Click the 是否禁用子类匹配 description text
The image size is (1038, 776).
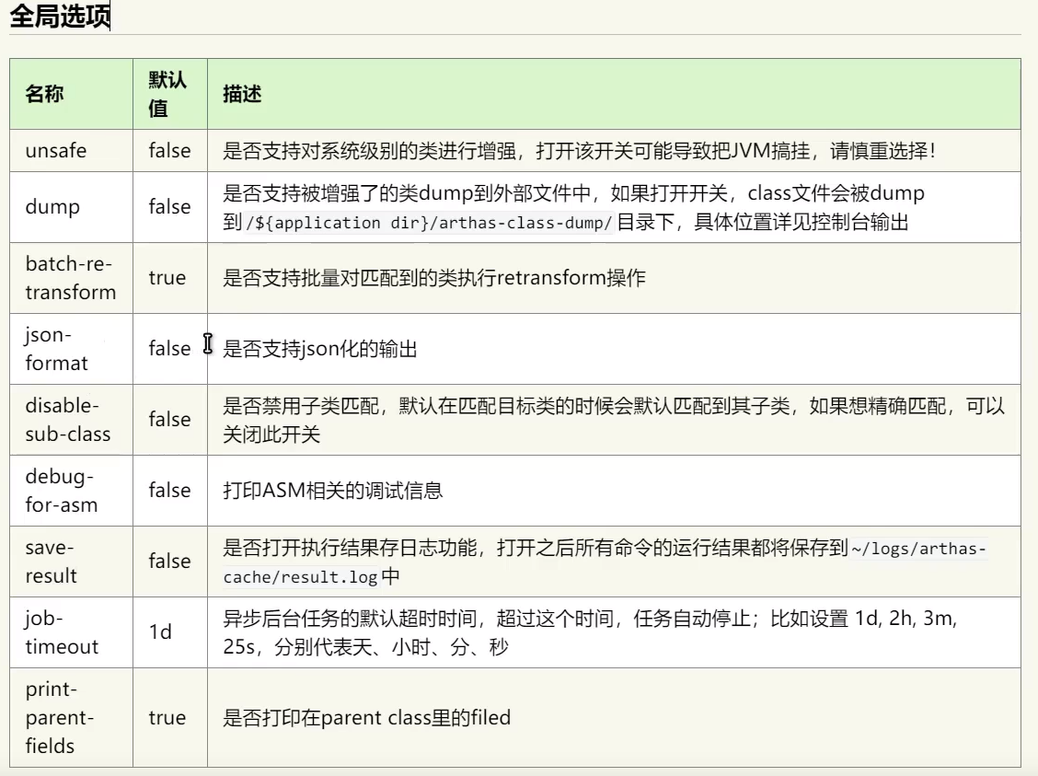[x=614, y=420]
